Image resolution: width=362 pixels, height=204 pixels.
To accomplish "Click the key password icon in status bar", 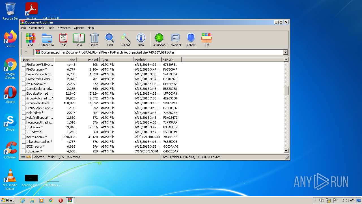I will pos(29,157).
